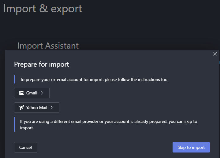The image size is (220, 158).
Task: Click the Yahoo Y! logo icon
Action: [x=22, y=108]
